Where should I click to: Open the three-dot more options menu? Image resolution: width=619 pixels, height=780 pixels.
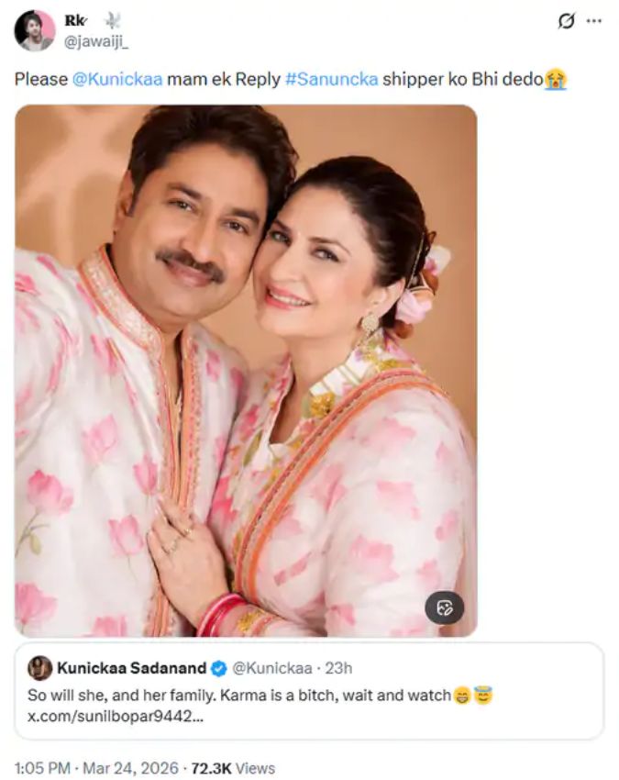(x=594, y=21)
